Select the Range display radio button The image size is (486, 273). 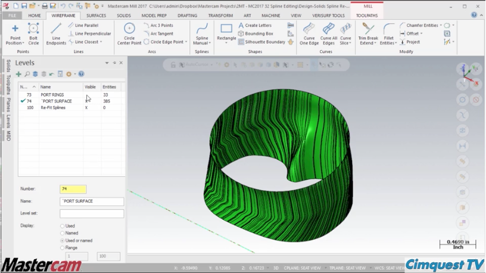point(63,248)
